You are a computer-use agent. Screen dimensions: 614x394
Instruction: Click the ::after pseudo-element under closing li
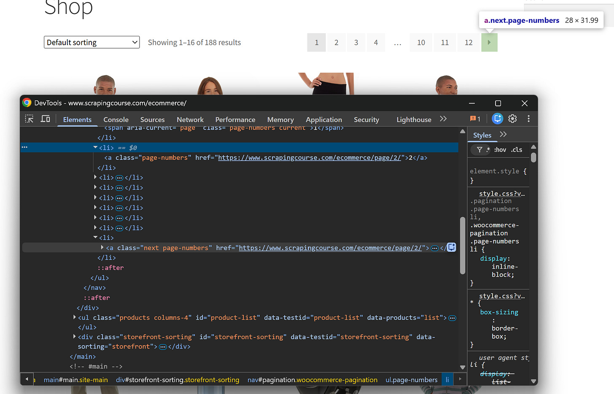point(110,267)
